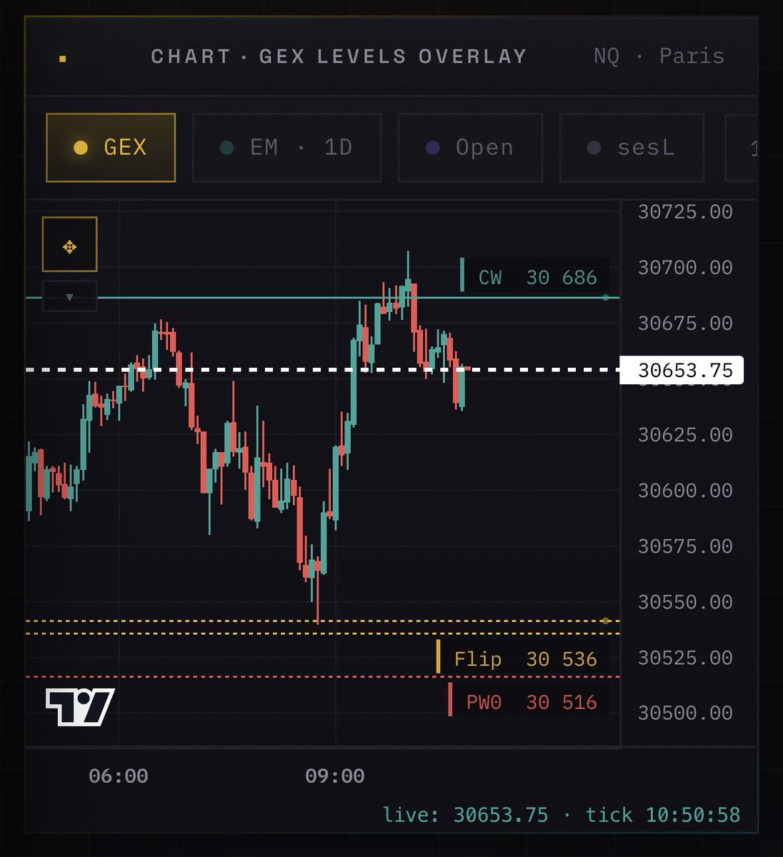Click the live: 30653.75 status text

click(x=466, y=815)
